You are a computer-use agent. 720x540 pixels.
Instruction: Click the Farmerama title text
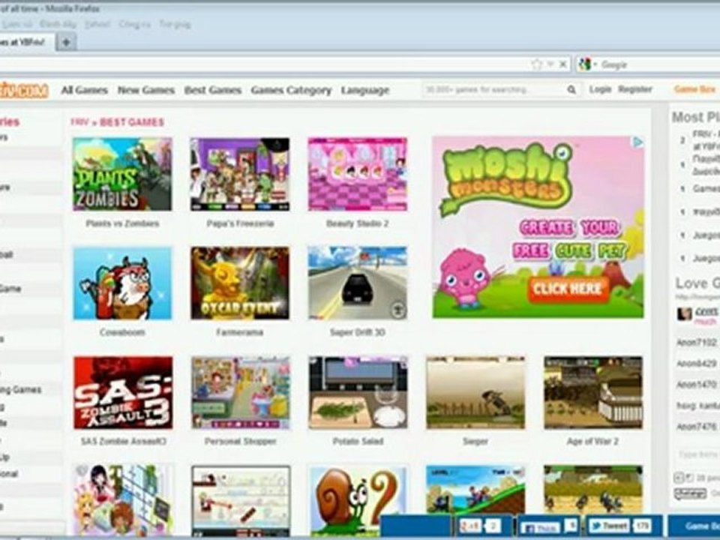tap(240, 332)
